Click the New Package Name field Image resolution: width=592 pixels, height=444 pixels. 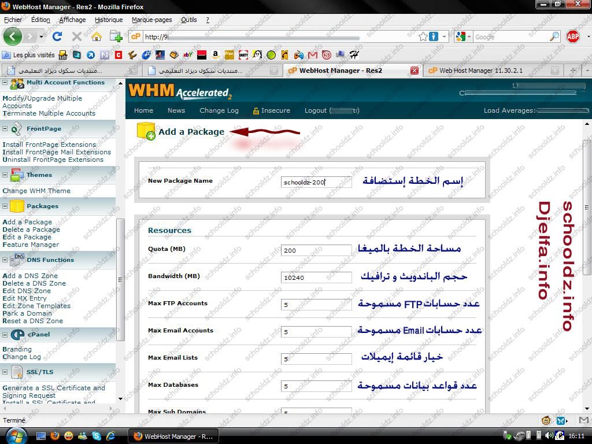tap(316, 182)
